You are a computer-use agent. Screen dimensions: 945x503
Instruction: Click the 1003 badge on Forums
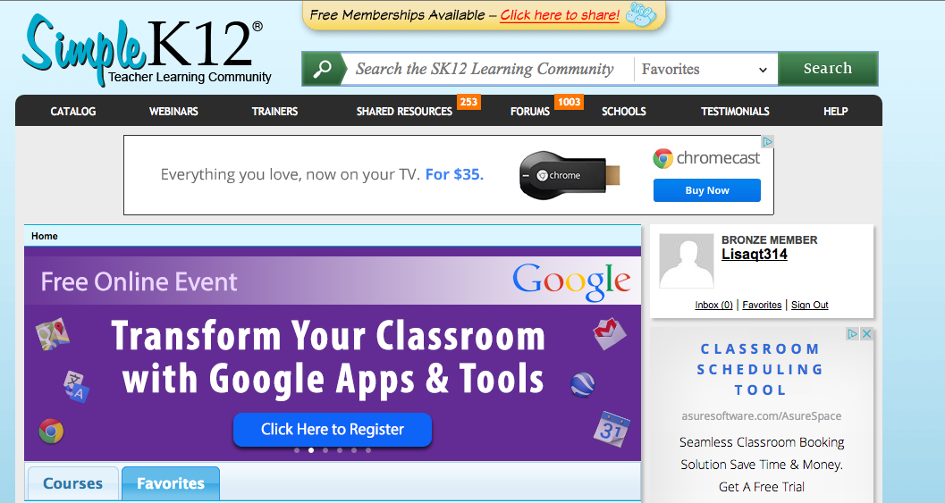click(x=569, y=102)
